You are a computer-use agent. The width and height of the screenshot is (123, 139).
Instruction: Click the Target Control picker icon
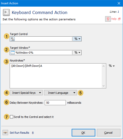pos(13,39)
